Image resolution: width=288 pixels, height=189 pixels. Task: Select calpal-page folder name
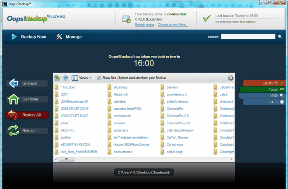[175, 152]
